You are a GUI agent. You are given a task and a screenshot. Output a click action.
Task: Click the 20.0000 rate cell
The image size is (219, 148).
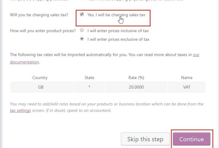click(x=136, y=87)
